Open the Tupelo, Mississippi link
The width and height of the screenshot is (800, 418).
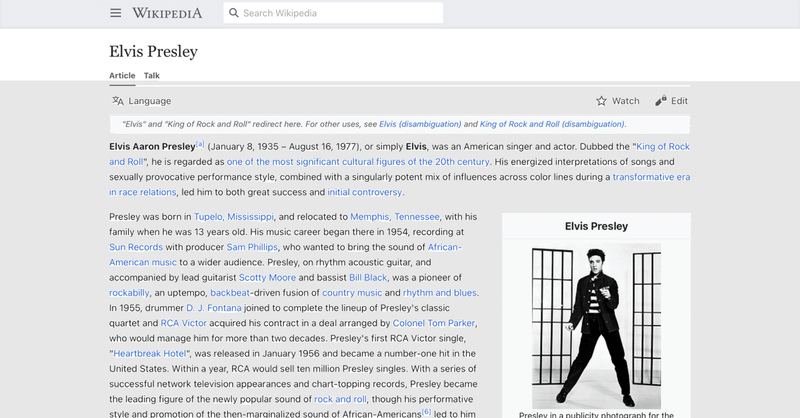point(234,216)
